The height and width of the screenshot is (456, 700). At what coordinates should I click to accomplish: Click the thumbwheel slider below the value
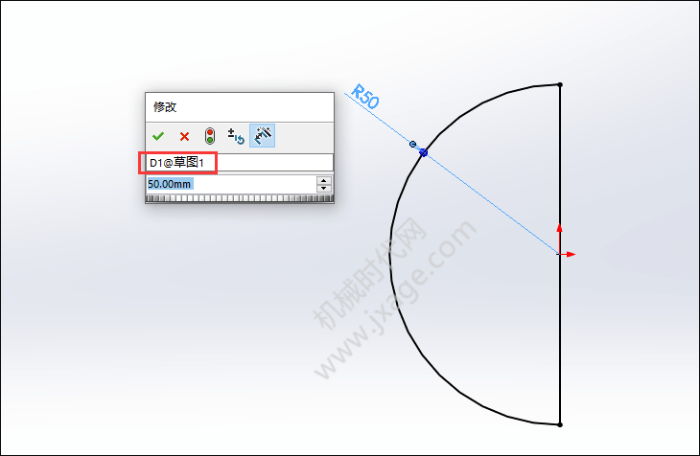click(240, 198)
